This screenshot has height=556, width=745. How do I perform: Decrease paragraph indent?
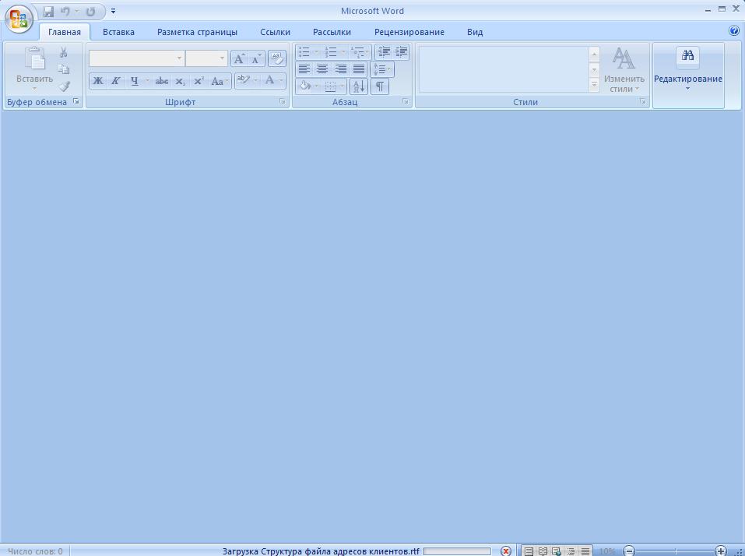click(384, 52)
